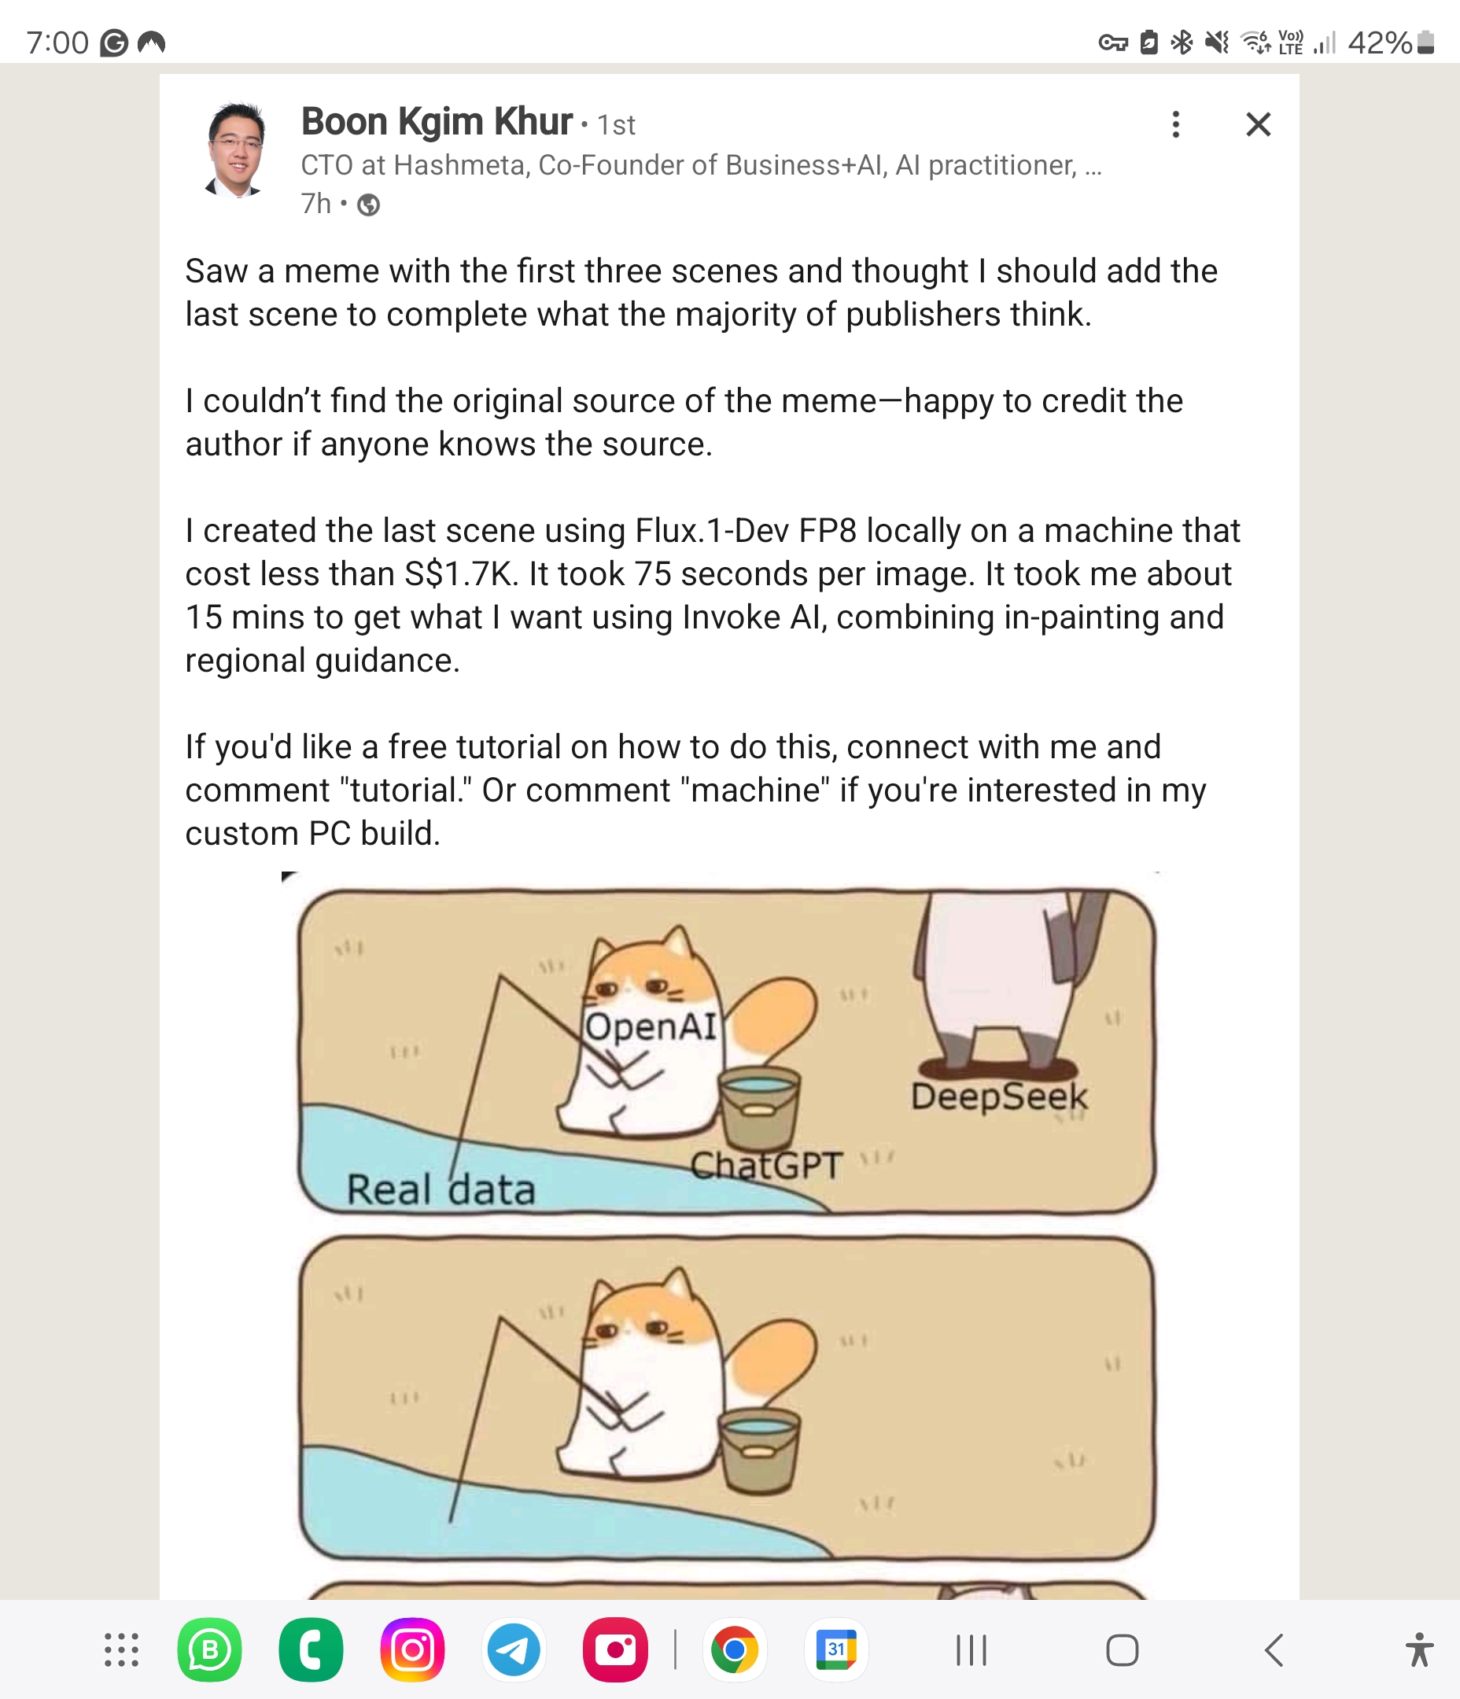
Task: Tap the public globe visibility icon
Action: 369,205
